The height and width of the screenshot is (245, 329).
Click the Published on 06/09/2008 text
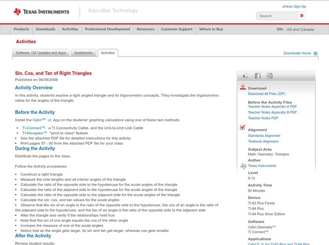click(x=36, y=79)
